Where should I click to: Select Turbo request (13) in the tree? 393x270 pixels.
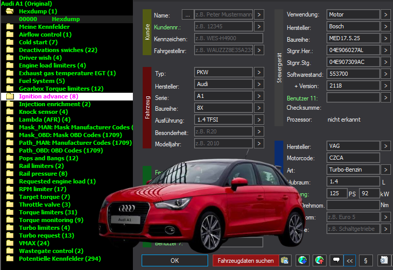[47, 235]
